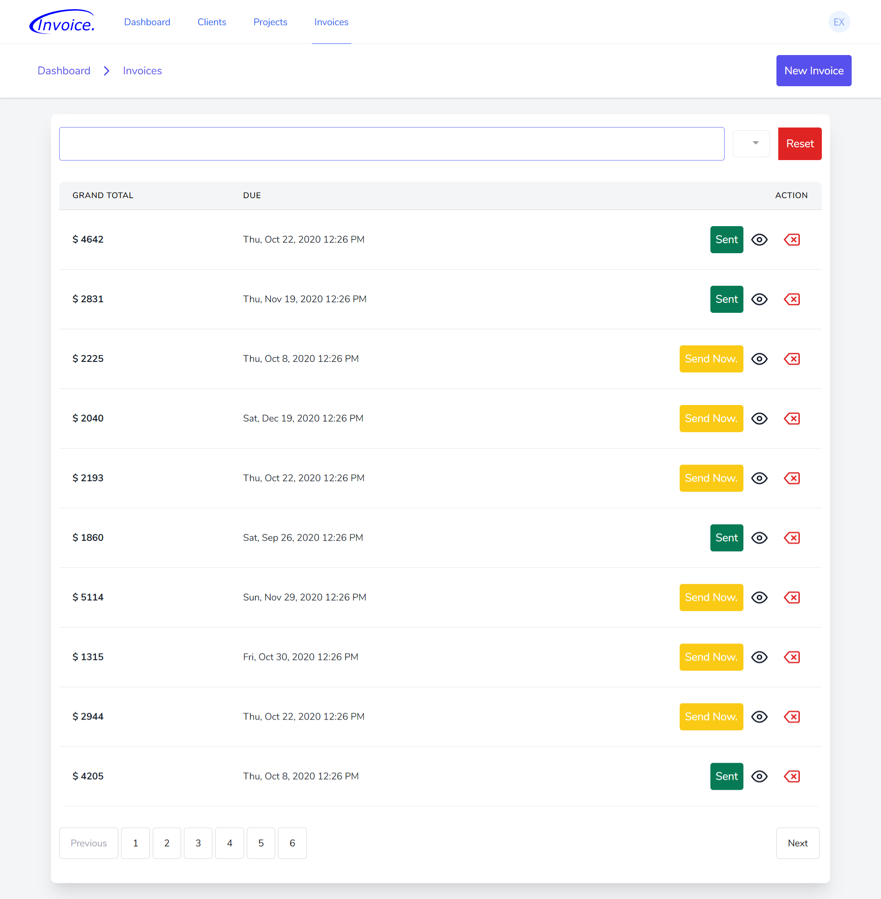
Task: Click the invoice search input field
Action: [x=392, y=144]
